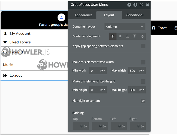Select bottom container alignment icon
177x135 pixels.
[127, 36]
